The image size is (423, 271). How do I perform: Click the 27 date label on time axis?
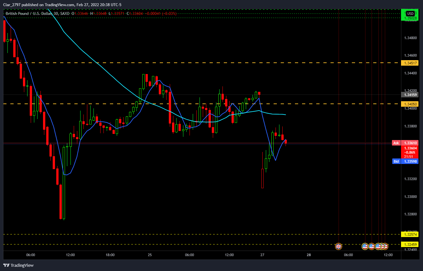pos(262,255)
